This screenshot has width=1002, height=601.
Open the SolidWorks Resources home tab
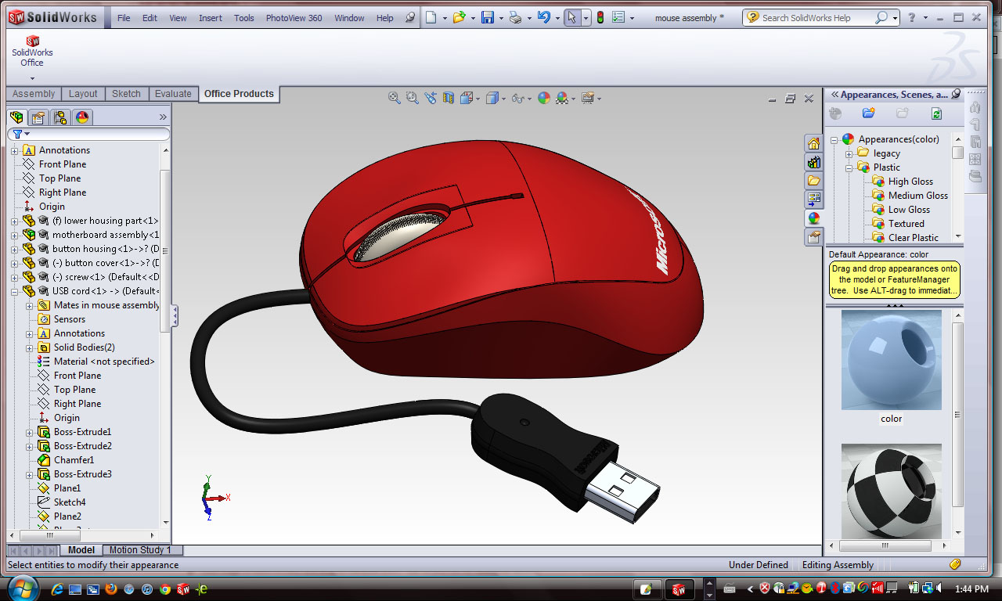814,143
